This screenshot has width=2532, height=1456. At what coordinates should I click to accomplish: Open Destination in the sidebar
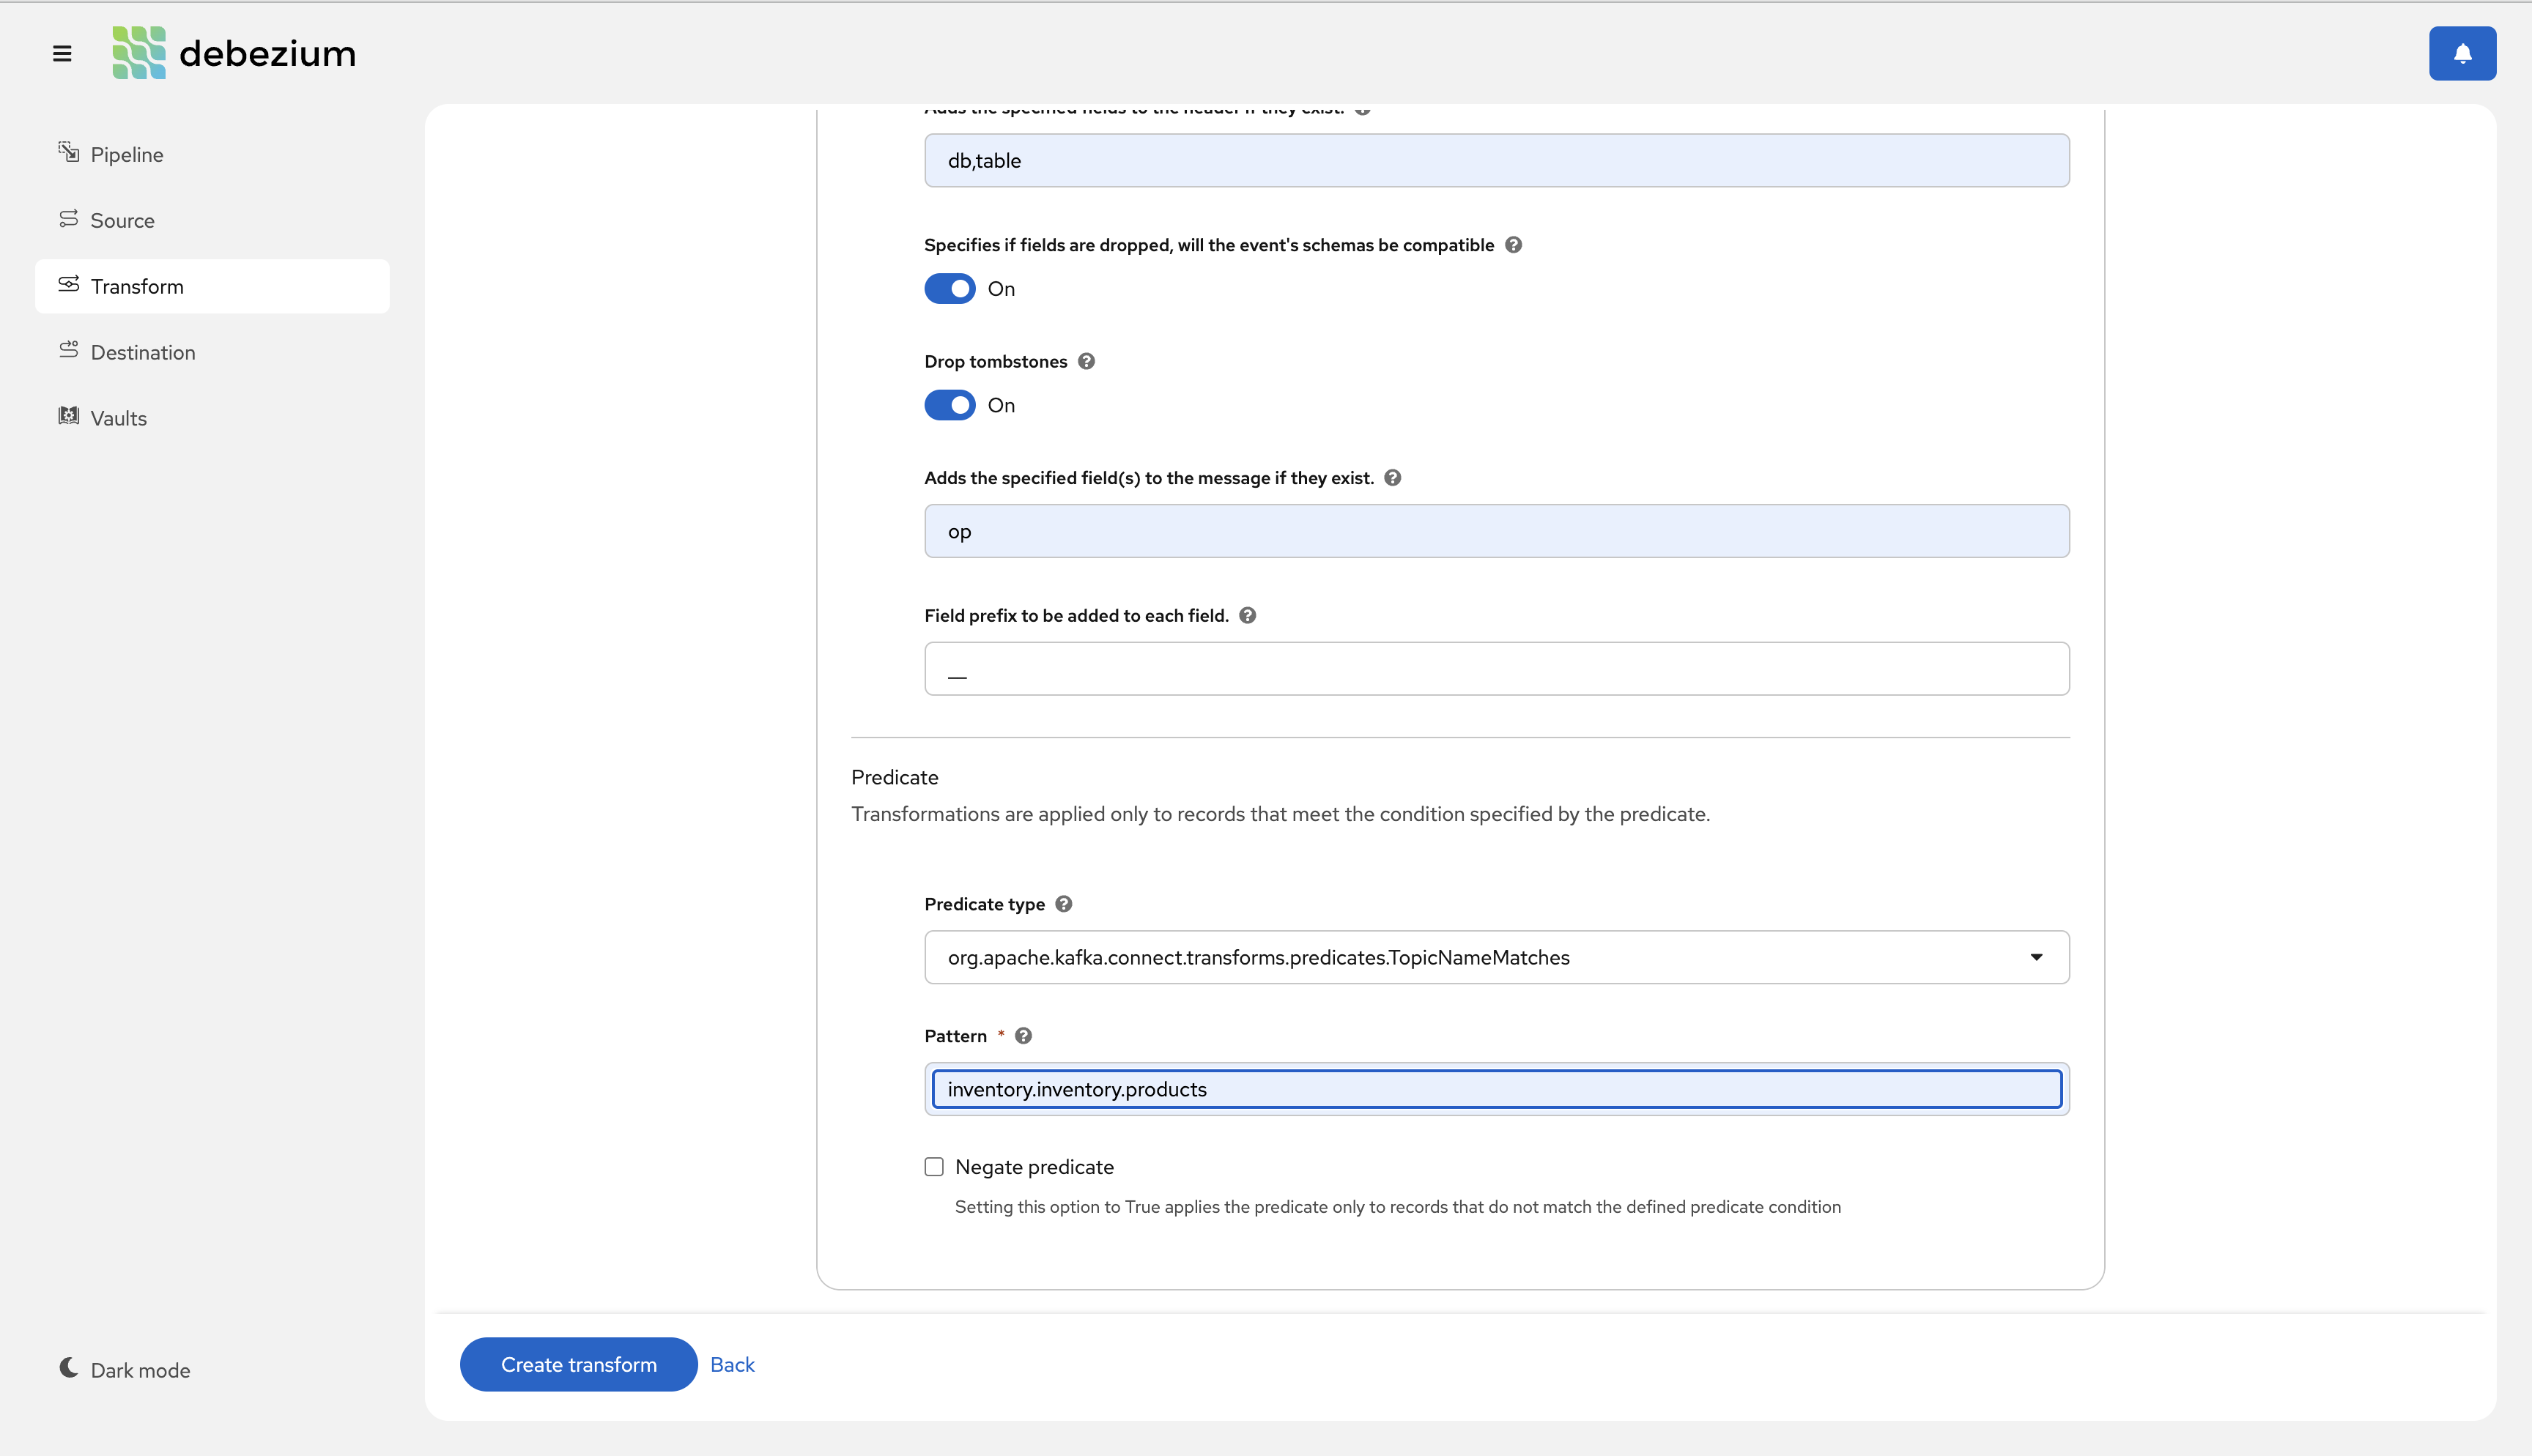[x=142, y=352]
